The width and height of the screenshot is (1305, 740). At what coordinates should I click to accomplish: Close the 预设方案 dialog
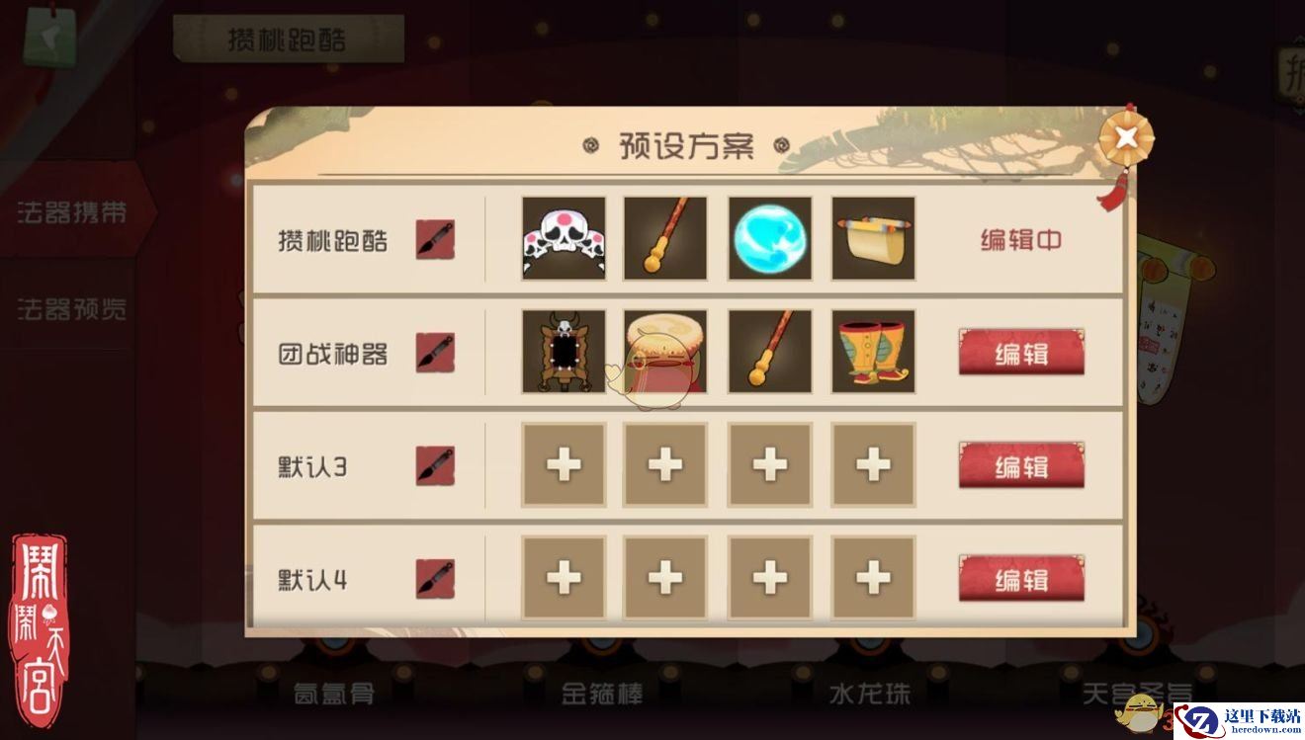(x=1126, y=138)
